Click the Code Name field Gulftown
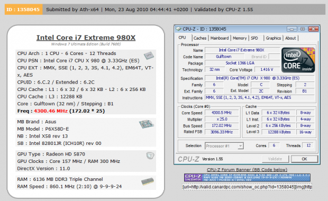 pos(224,57)
